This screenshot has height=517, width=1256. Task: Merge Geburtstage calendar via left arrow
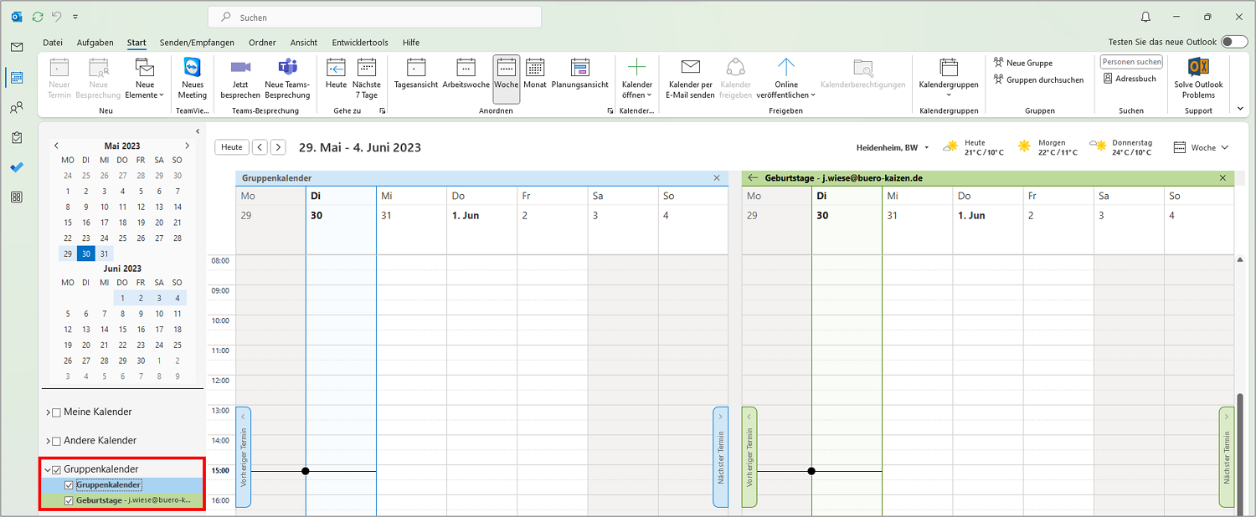click(753, 177)
